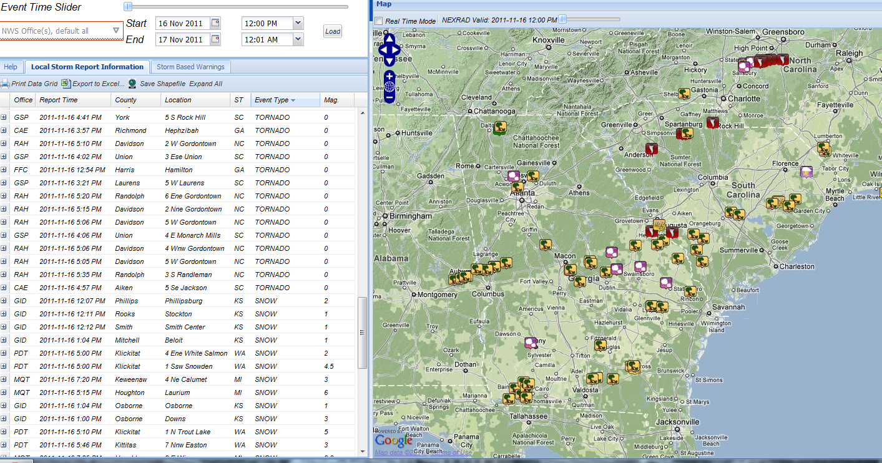The height and width of the screenshot is (463, 882).
Task: Expand the 5 S Rock Hill tornado row
Action: [4, 117]
